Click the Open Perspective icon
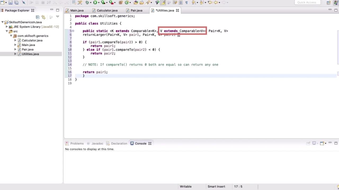 pyautogui.click(x=328, y=3)
